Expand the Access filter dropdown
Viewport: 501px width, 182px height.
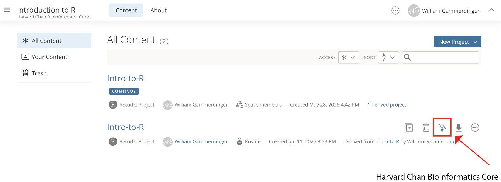(x=348, y=58)
